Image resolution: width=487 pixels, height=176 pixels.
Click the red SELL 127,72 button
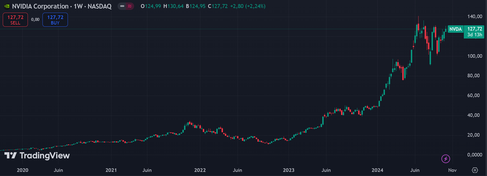click(x=15, y=20)
